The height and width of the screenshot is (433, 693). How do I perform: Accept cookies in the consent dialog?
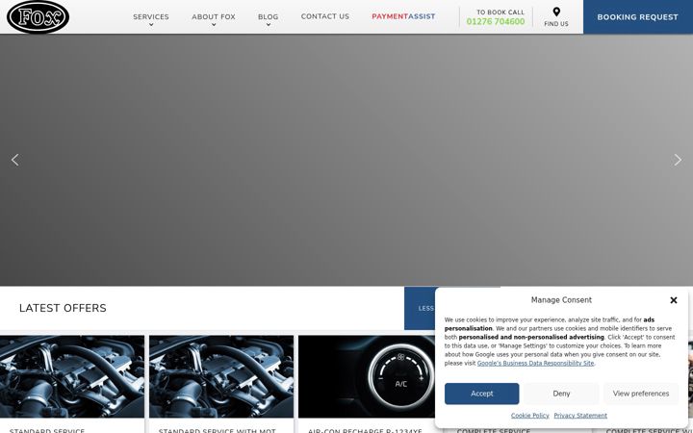click(x=482, y=394)
